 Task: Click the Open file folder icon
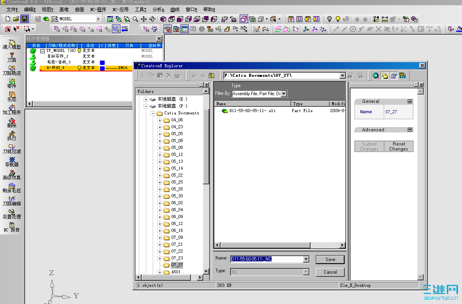click(16, 19)
